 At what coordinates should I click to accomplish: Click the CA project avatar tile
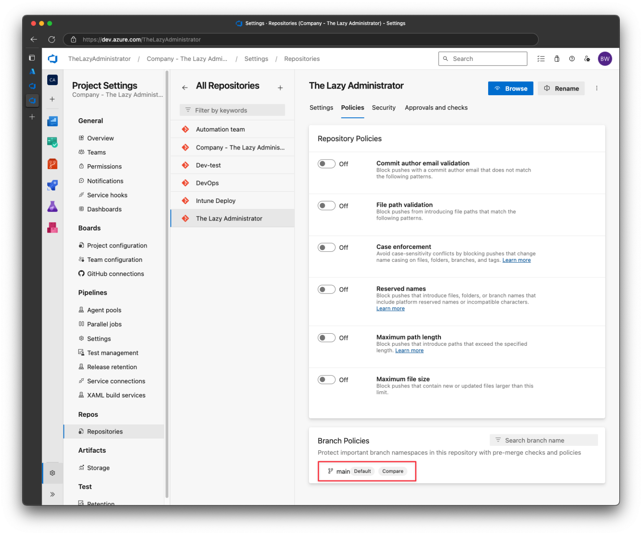click(x=52, y=80)
